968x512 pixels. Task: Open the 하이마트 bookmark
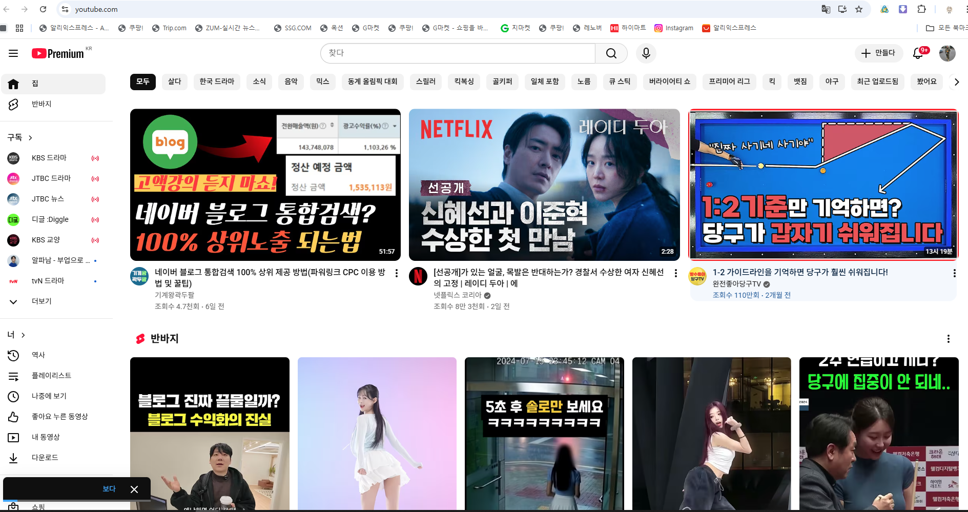[628, 28]
